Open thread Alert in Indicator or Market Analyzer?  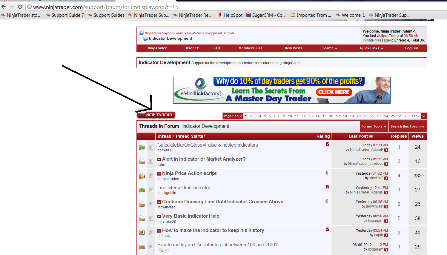[x=204, y=159]
